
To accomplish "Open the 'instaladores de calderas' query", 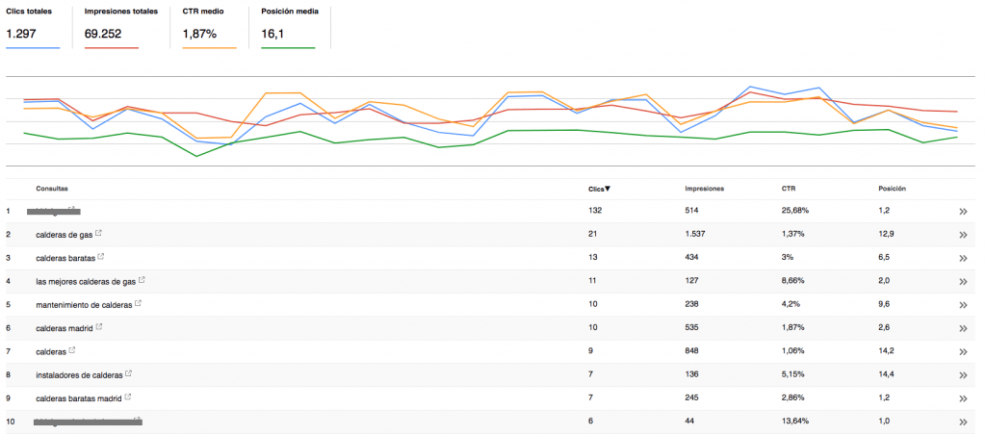I will coord(79,375).
